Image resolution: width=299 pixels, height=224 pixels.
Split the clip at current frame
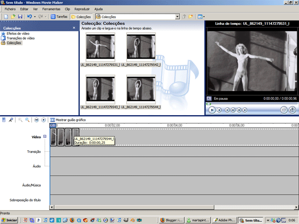[x=284, y=110]
